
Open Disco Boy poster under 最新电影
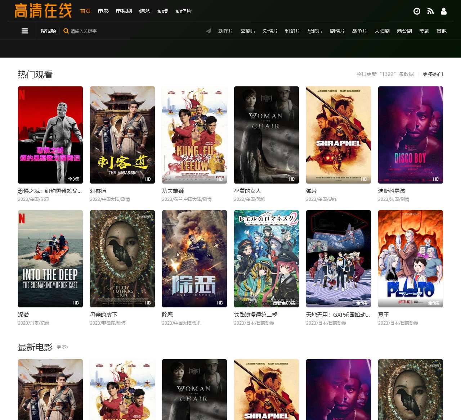click(x=339, y=389)
